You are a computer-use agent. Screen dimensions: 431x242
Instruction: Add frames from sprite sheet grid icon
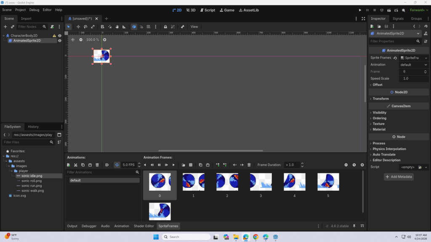click(x=191, y=165)
